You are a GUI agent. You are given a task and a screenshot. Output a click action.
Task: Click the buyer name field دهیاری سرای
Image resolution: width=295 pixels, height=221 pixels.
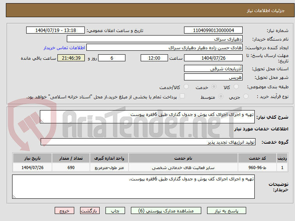[155, 39]
